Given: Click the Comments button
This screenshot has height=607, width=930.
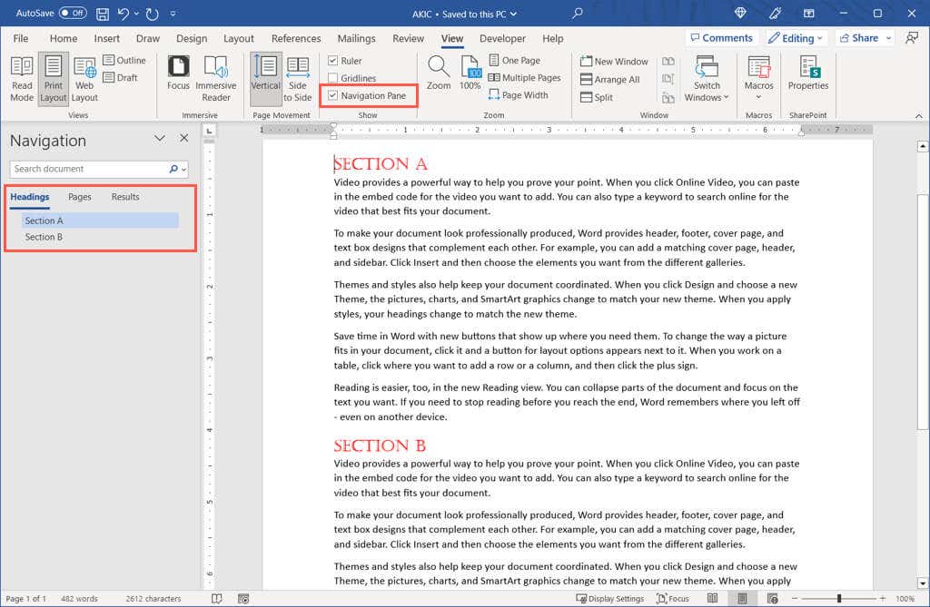Looking at the screenshot, I should pyautogui.click(x=720, y=38).
